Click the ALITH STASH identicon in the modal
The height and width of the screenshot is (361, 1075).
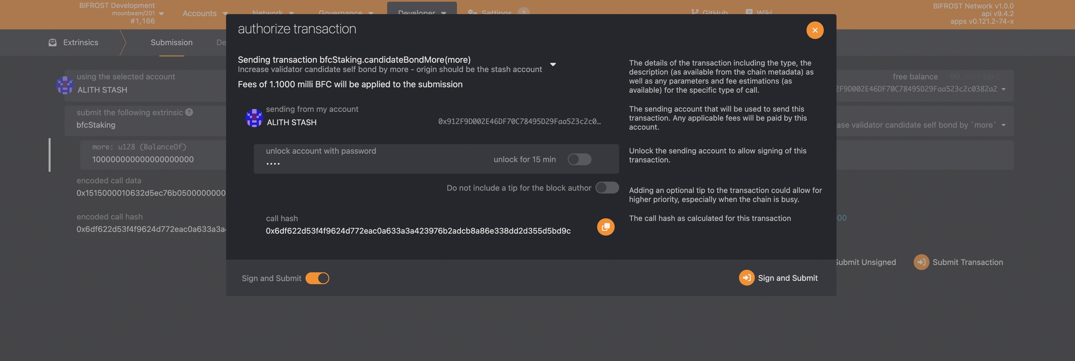click(x=254, y=118)
